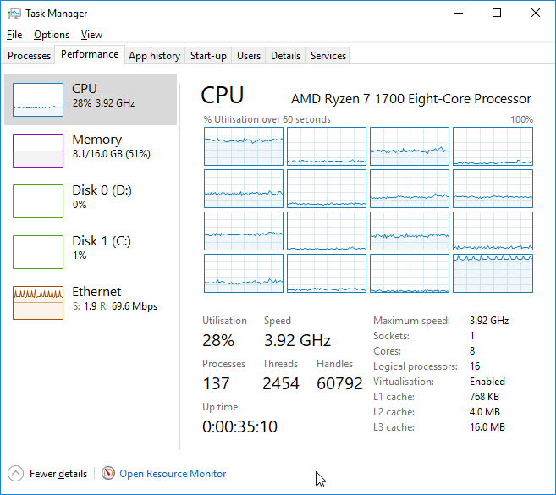This screenshot has width=556, height=495.
Task: Click the Task Manager app icon in title bar
Action: pos(14,14)
